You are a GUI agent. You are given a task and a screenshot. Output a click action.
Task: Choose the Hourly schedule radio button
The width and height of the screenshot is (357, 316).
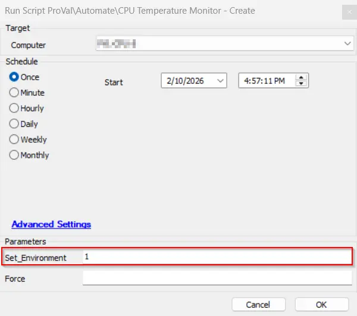tap(14, 108)
